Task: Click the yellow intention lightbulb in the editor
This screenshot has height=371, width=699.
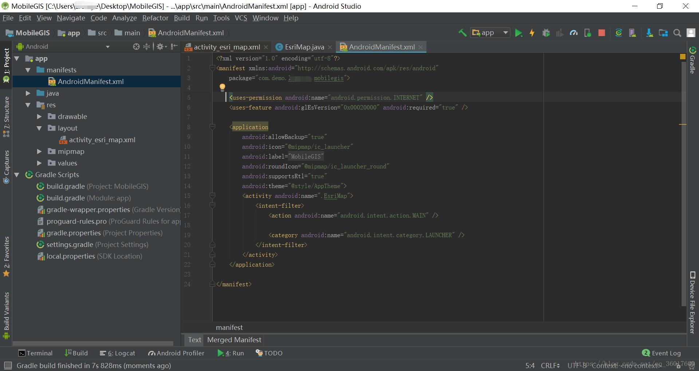Action: coord(222,87)
